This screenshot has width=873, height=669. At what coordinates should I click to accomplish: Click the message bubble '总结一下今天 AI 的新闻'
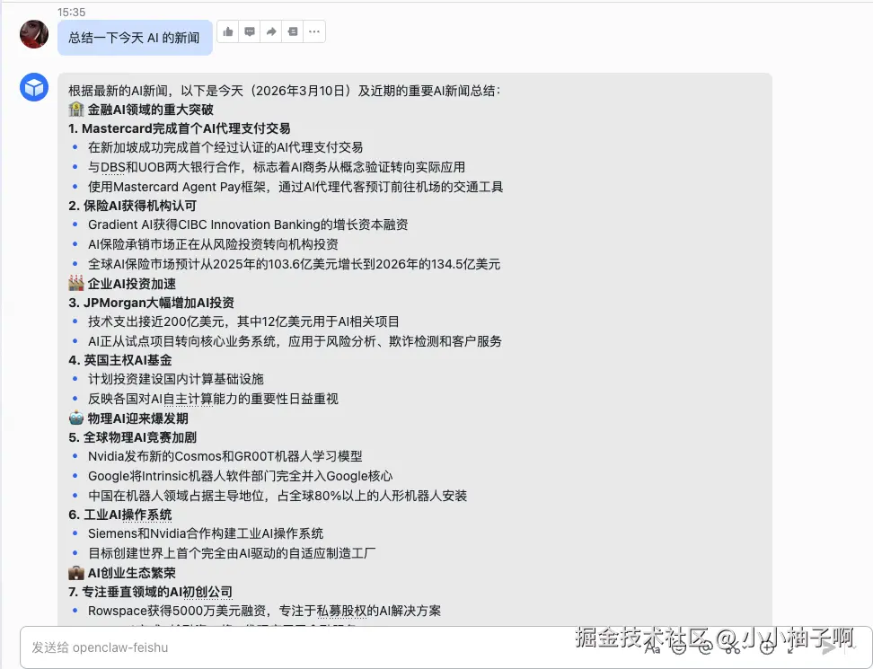tap(135, 38)
